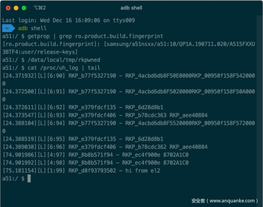Click the block cursor at the prompt
The width and height of the screenshot is (263, 207).
(29, 179)
